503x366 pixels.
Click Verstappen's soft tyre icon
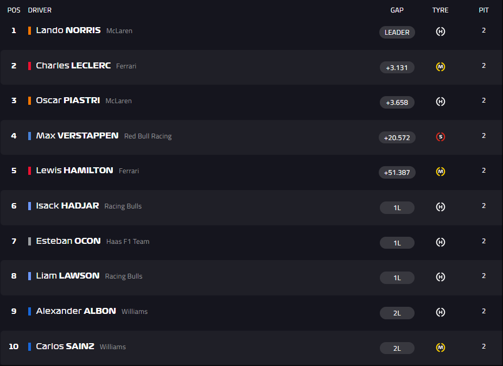tap(441, 137)
